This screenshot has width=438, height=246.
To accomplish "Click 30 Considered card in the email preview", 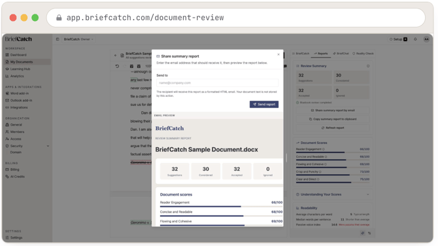I will pyautogui.click(x=205, y=171).
